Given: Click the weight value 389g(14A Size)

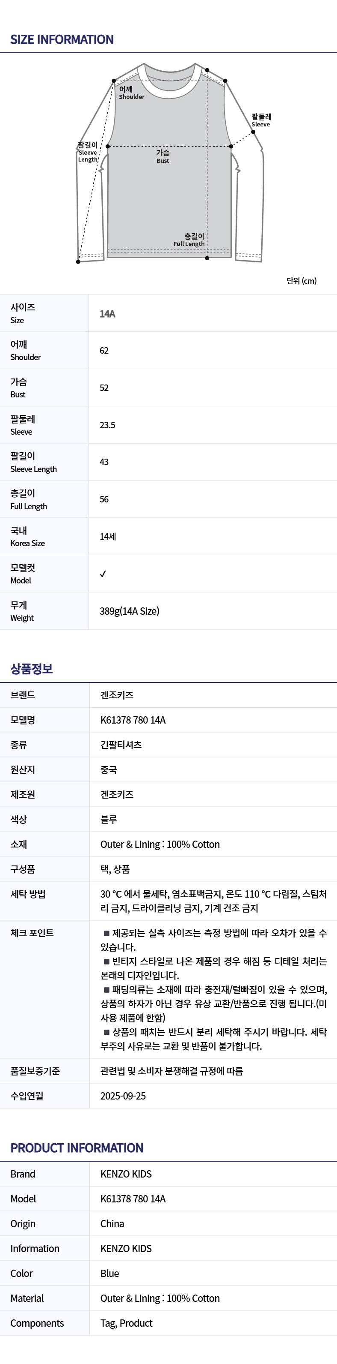Looking at the screenshot, I should coord(130,611).
